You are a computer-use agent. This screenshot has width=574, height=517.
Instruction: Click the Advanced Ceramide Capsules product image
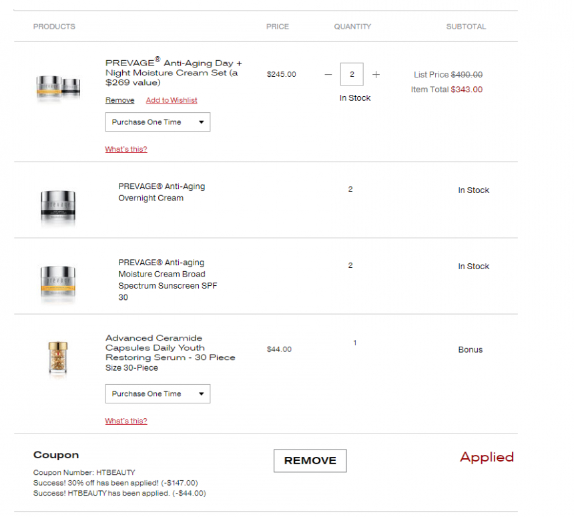[x=58, y=357]
